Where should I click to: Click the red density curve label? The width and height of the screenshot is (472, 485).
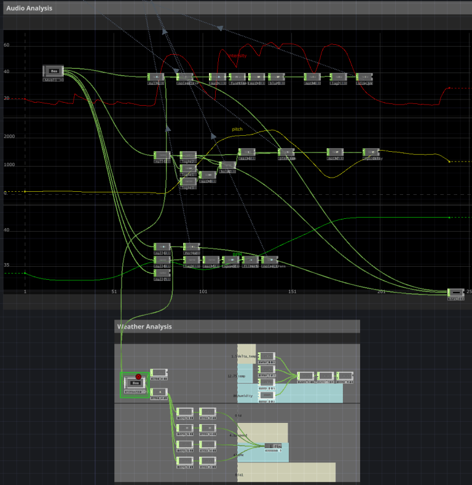[x=237, y=56]
